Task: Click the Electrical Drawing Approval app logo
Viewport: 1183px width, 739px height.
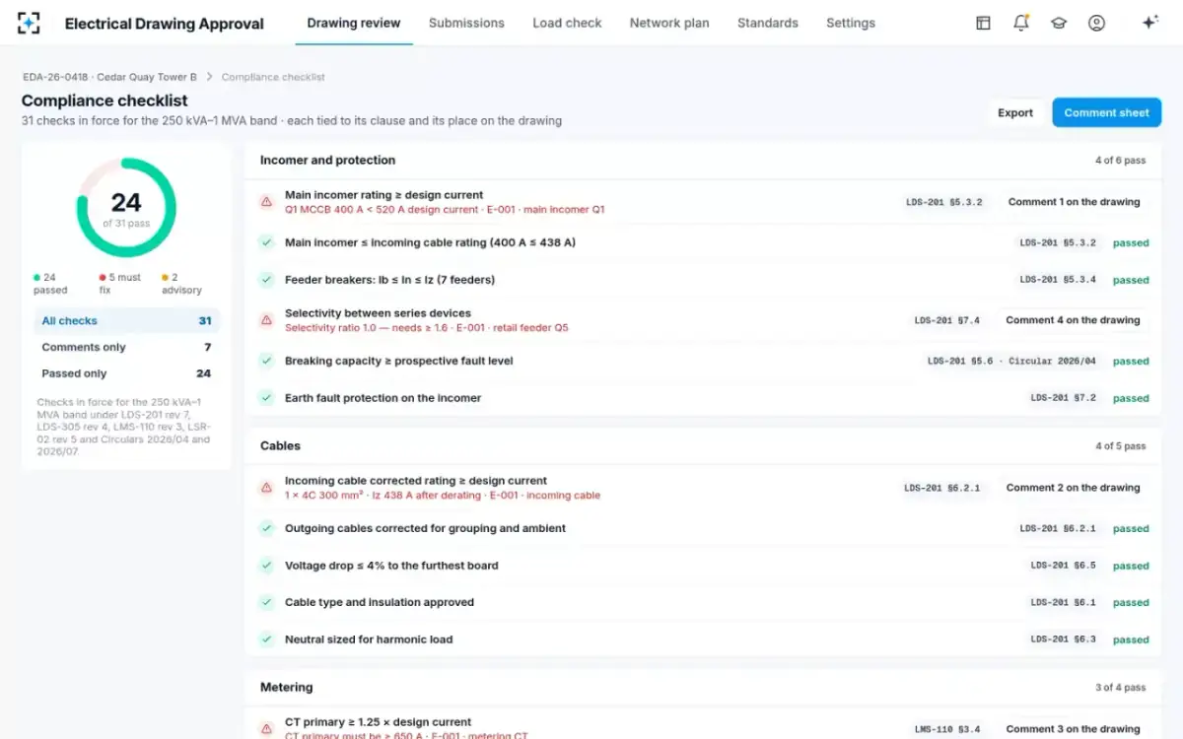Action: point(30,23)
